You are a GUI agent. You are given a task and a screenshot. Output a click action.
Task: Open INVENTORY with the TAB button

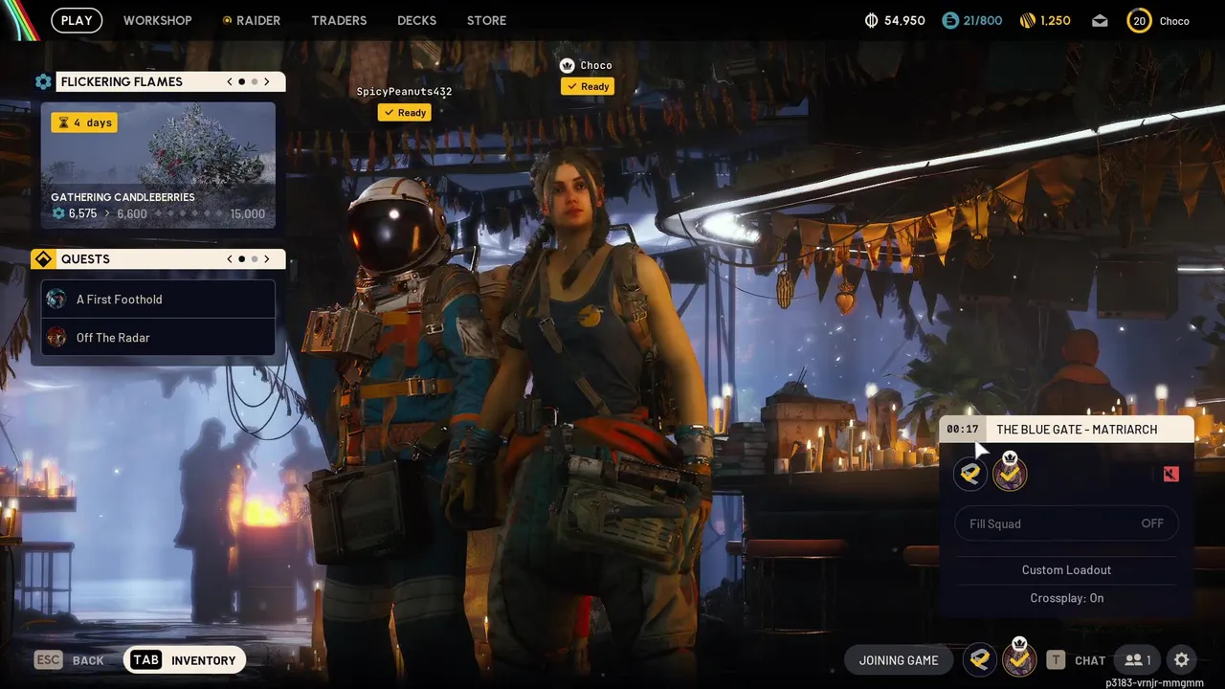pyautogui.click(x=185, y=660)
